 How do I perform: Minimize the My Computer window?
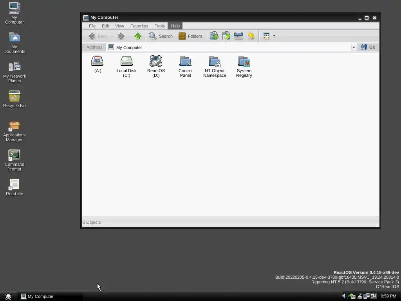click(359, 18)
